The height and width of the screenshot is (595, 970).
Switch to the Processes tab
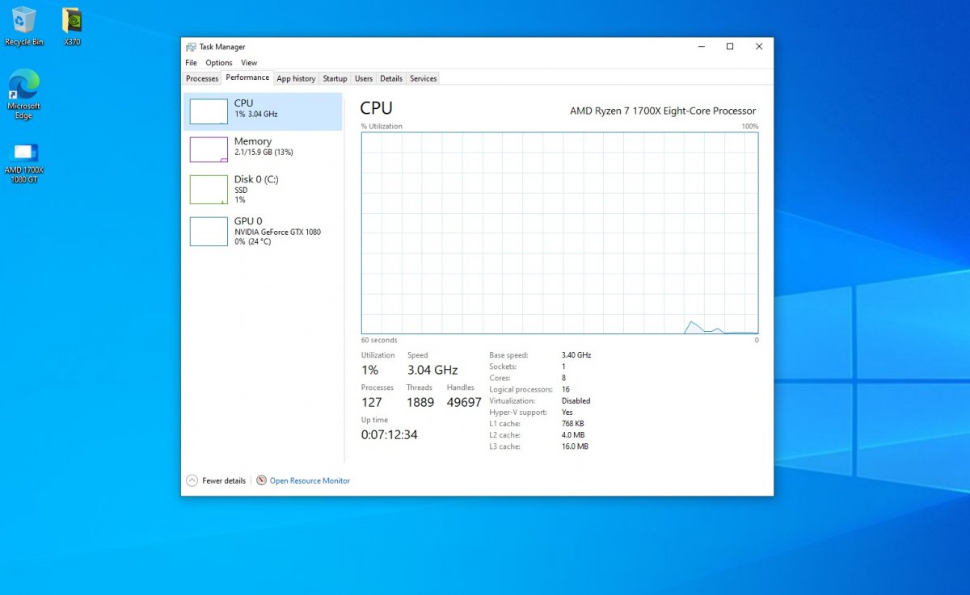click(x=202, y=78)
